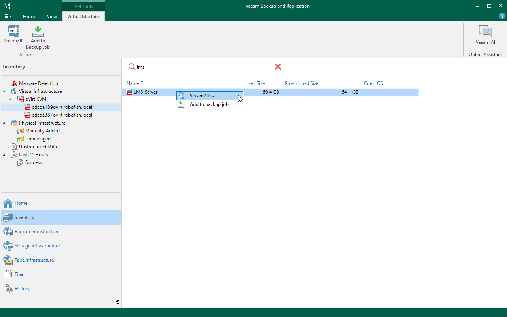Go to the Inventory navigation view
Viewport: 507px width, 317px height.
[61, 217]
